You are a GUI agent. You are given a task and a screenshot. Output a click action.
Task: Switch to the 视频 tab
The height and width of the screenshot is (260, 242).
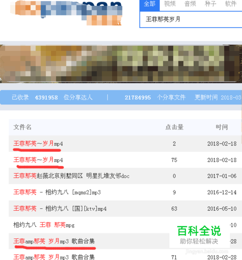point(170,4)
